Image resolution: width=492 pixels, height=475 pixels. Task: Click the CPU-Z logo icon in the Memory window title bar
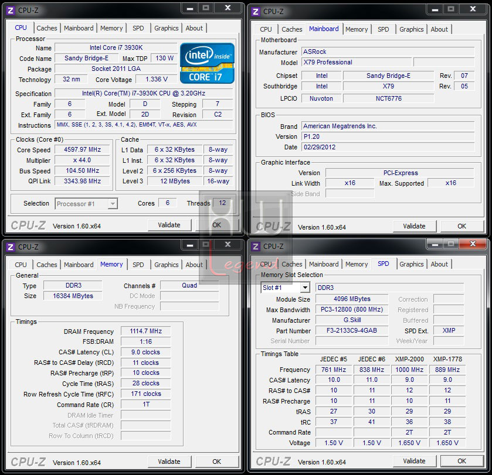11,247
